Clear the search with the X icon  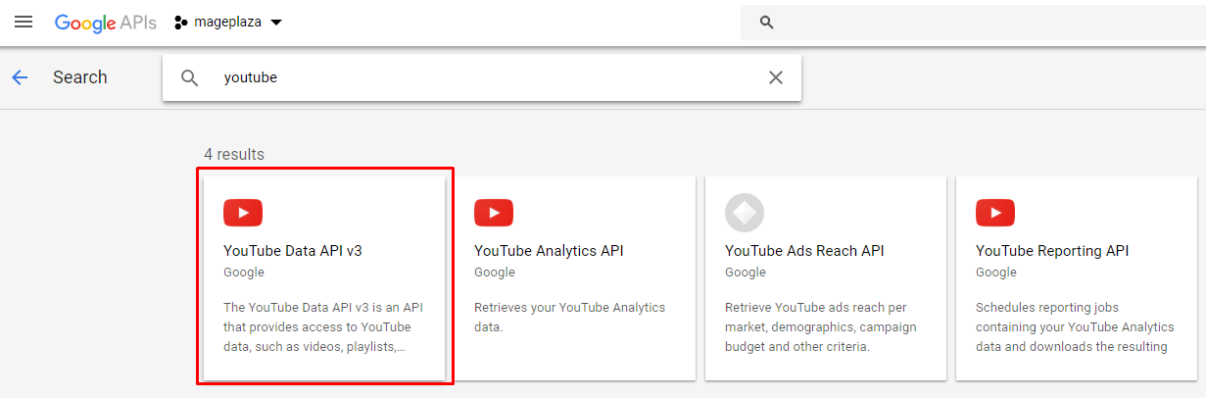[x=776, y=77]
